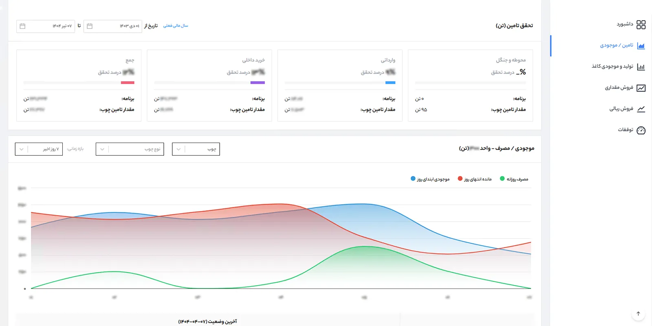Open calendar icon in the end date field

22,26
